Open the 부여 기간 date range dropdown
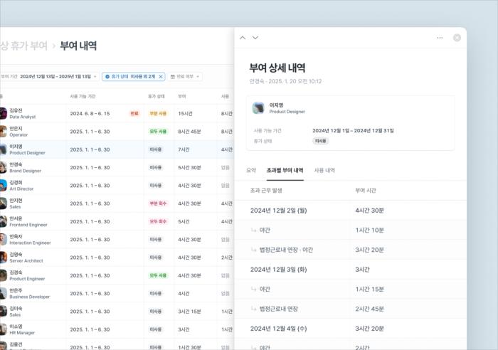The height and width of the screenshot is (350, 498). (x=49, y=77)
